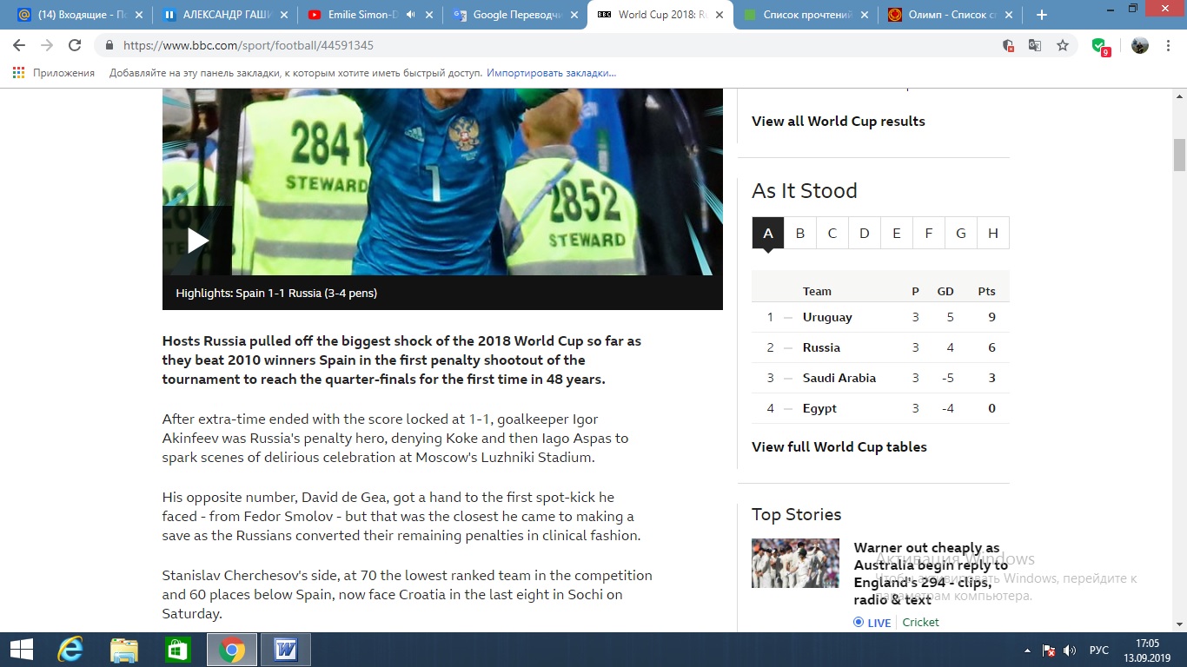1187x667 pixels.
Task: Select group E tab
Action: click(x=897, y=233)
